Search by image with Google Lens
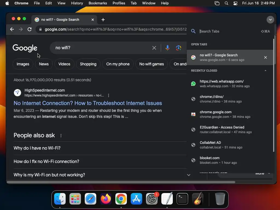This screenshot has width=280, height=210. tap(178, 48)
